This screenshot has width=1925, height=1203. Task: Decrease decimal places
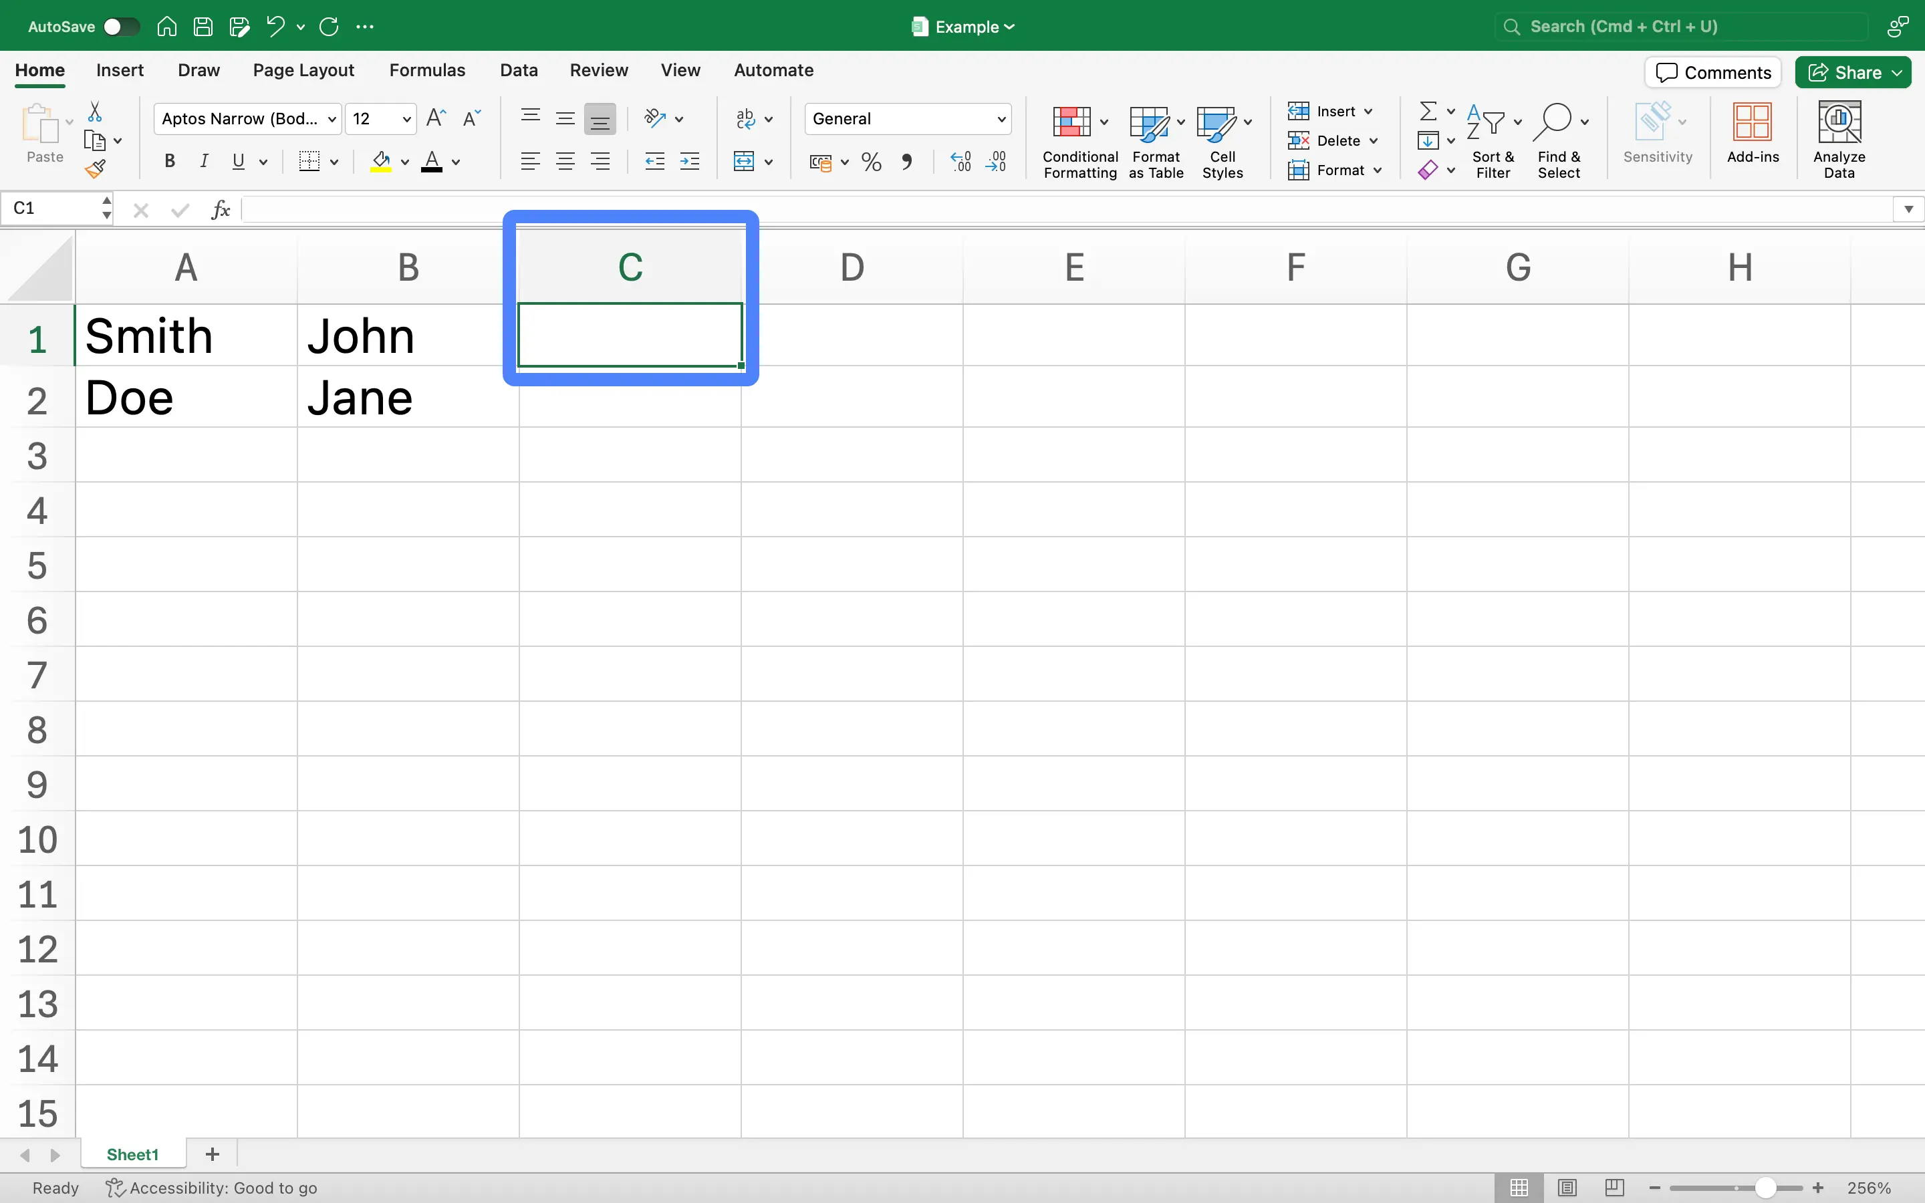click(x=996, y=162)
